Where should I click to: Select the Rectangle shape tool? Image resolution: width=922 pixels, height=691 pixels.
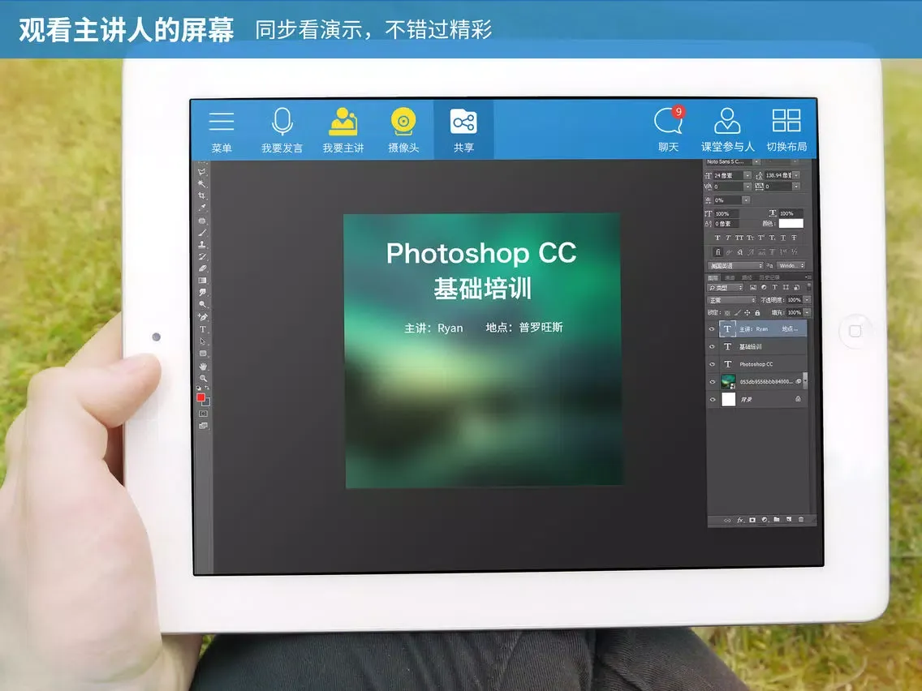202,354
